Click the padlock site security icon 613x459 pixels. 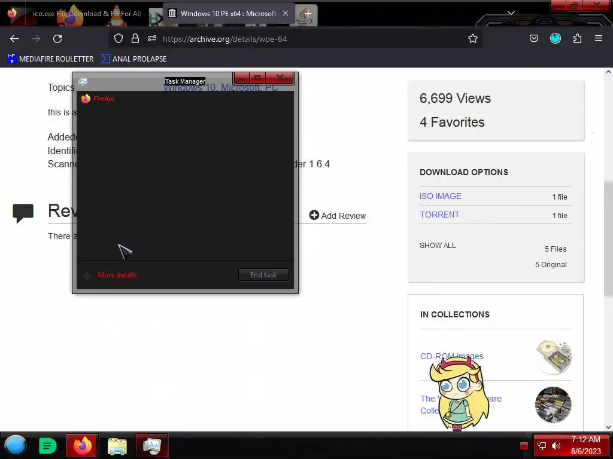(135, 38)
